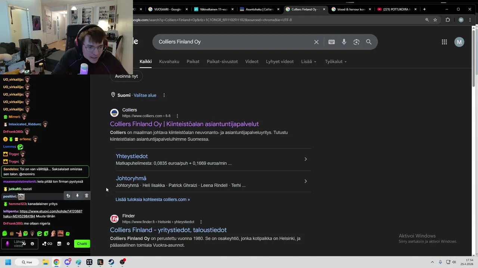Image resolution: width=478 pixels, height=268 pixels.
Task: Open Colliers Finland Oy Kiinteistöalan result link
Action: (184, 124)
